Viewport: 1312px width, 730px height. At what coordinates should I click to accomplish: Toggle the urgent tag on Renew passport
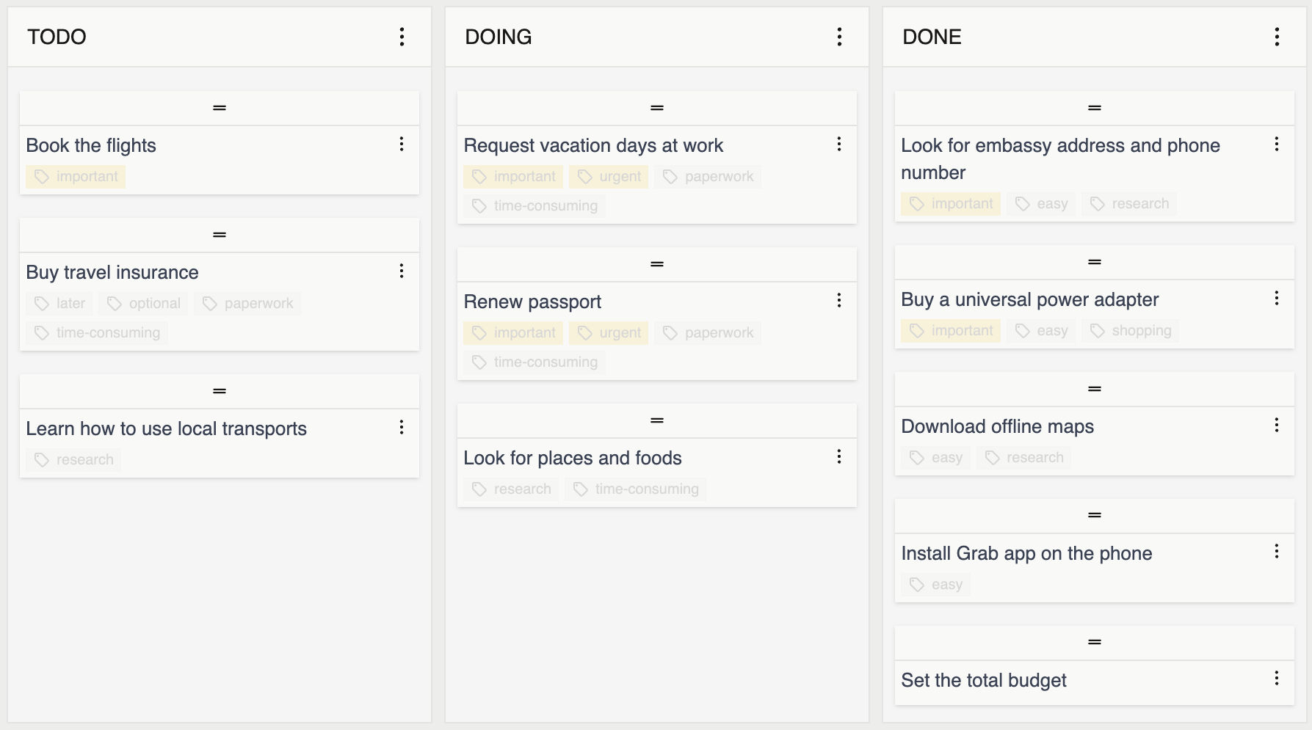609,332
